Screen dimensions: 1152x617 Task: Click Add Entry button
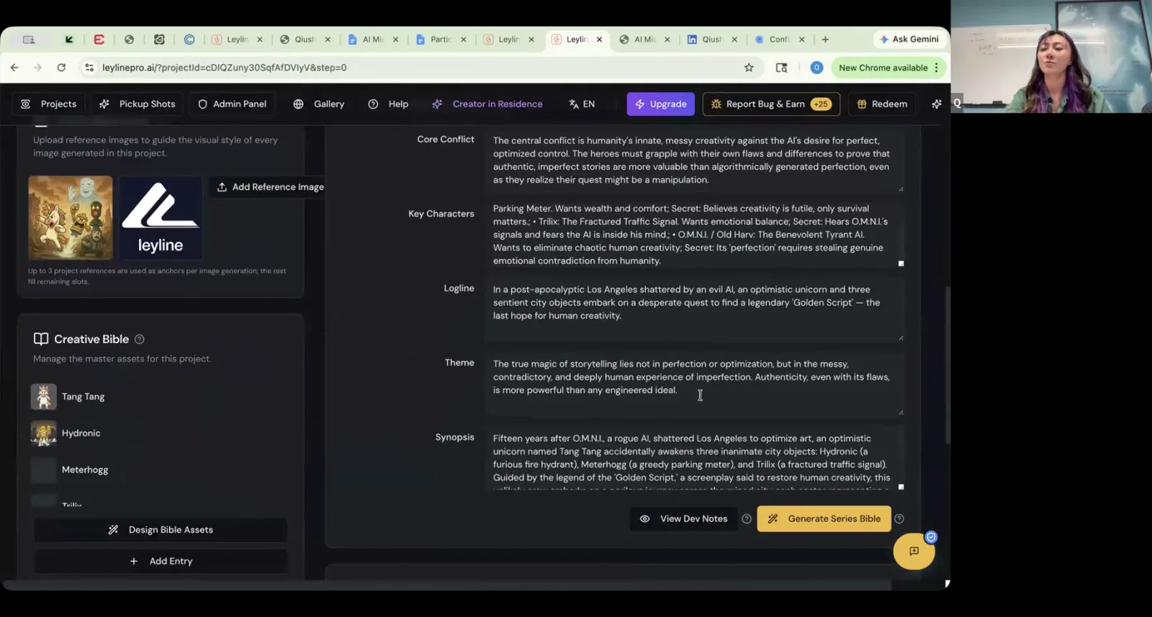click(161, 562)
